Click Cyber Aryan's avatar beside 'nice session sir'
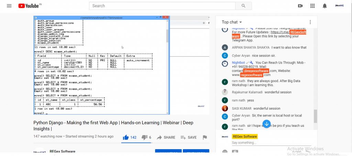 [225, 56]
